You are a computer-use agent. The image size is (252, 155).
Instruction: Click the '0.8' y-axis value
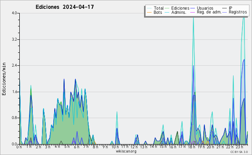[x=14, y=118]
